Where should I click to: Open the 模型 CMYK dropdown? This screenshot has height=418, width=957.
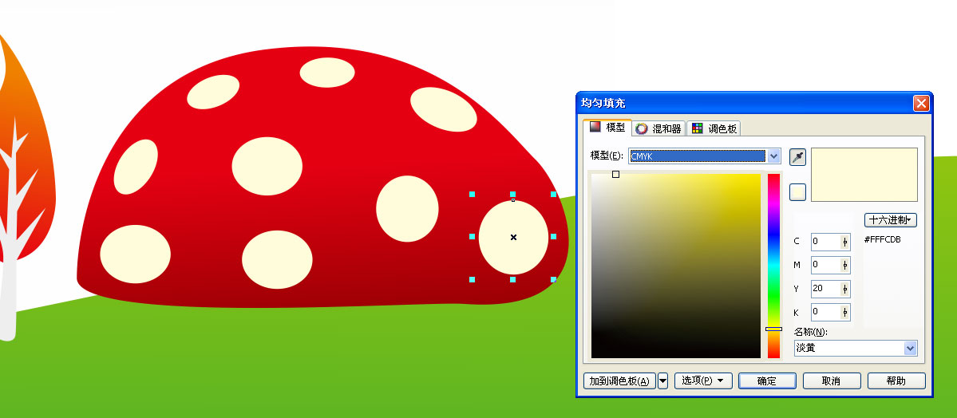pyautogui.click(x=704, y=156)
